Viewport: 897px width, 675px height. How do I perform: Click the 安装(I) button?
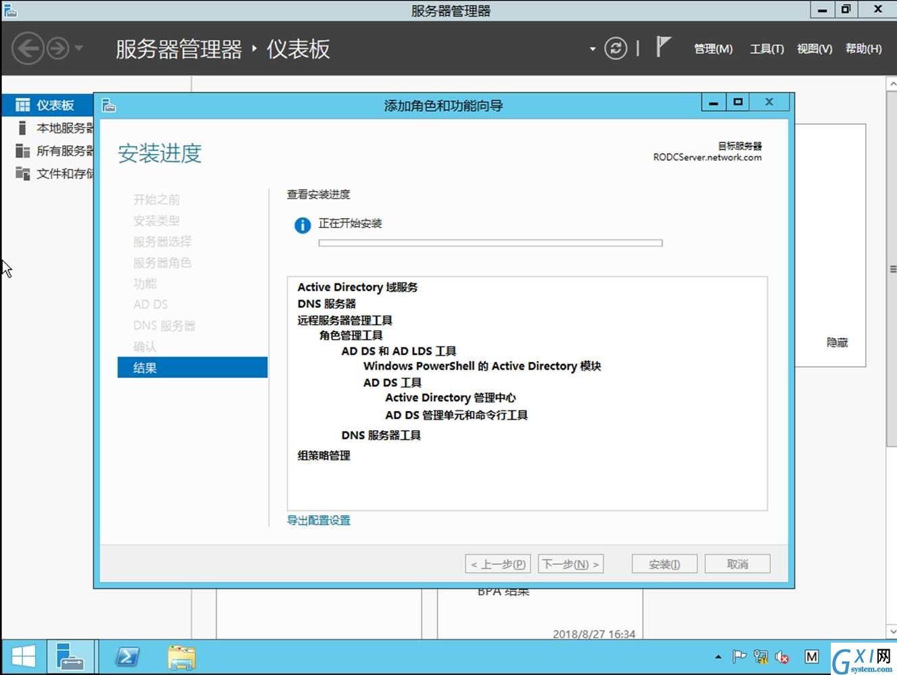click(x=665, y=564)
